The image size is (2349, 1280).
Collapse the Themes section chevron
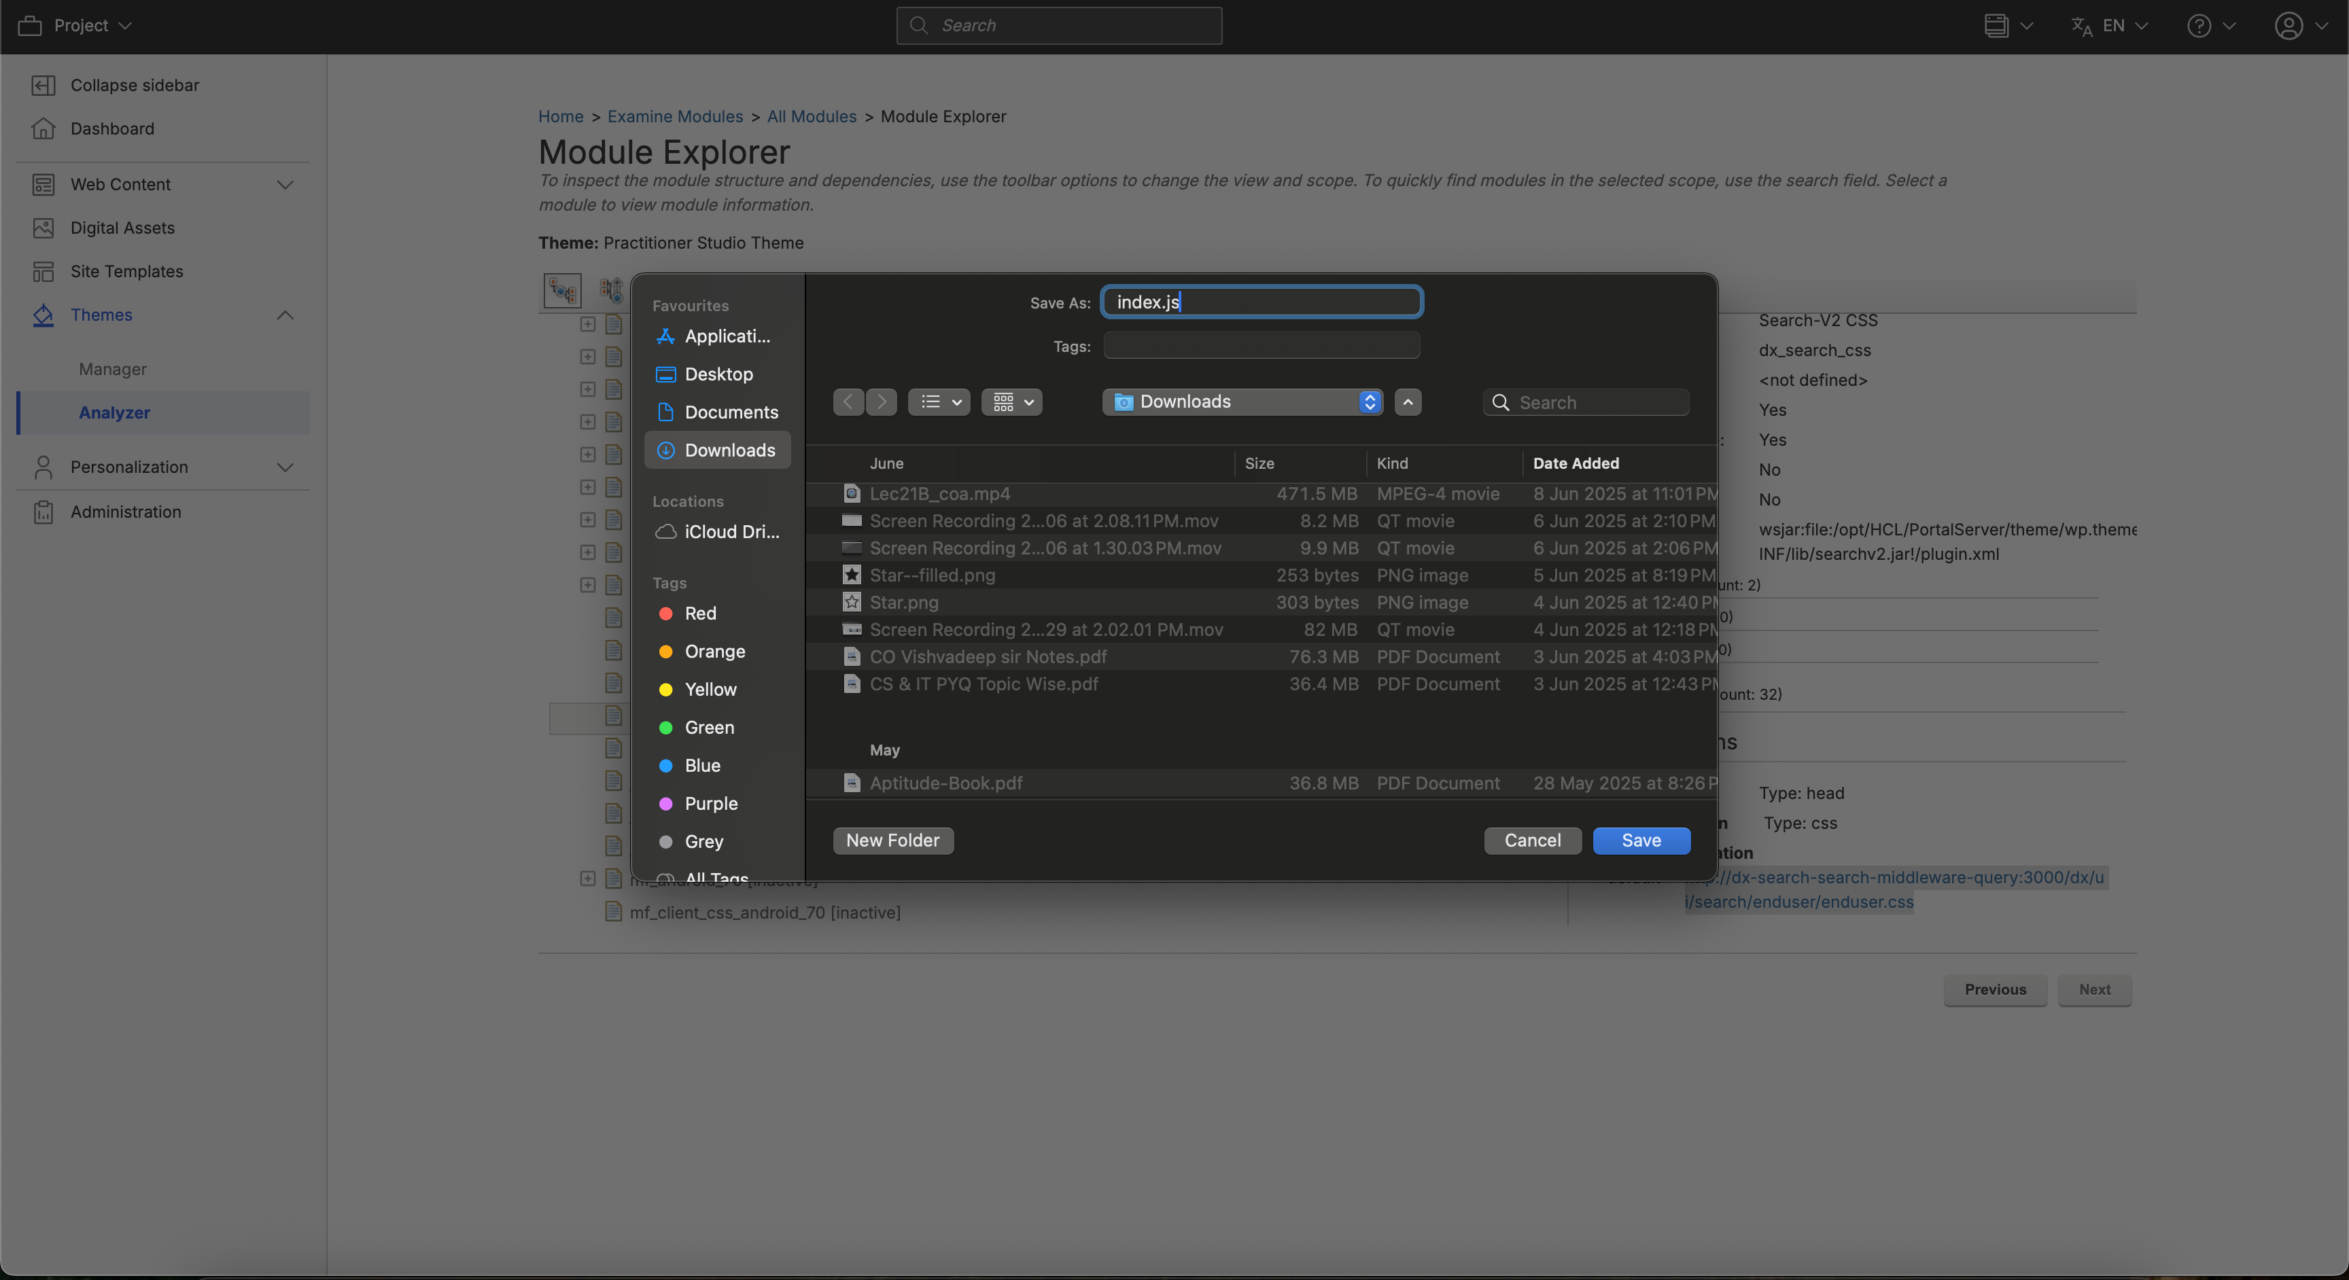point(285,315)
